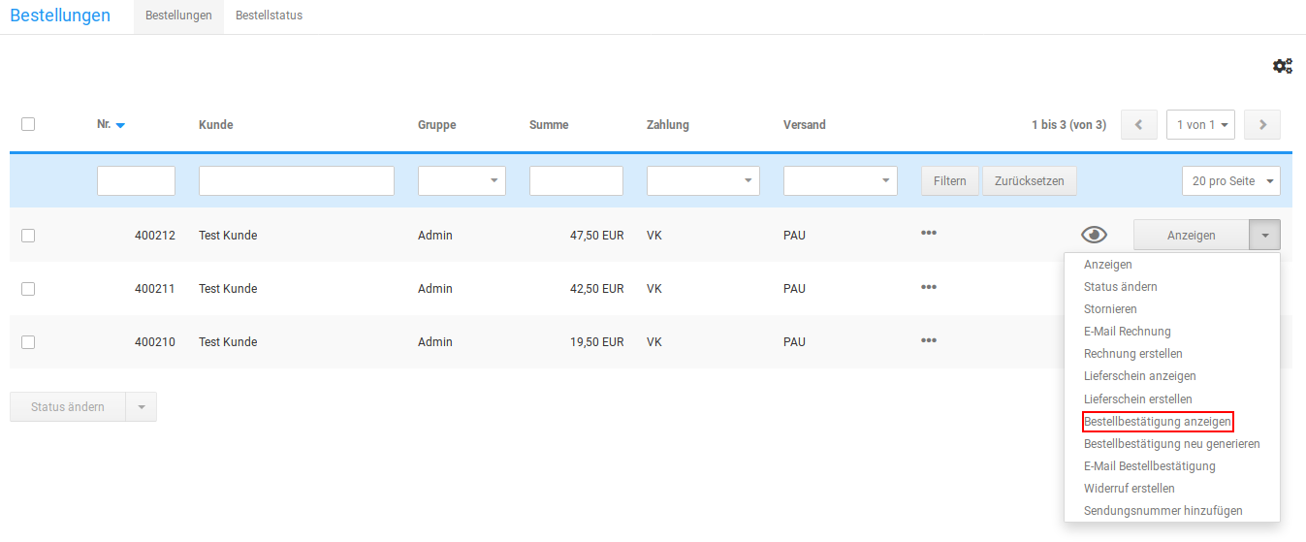This screenshot has width=1306, height=542.
Task: Switch to the Bestellstatus tab
Action: [269, 16]
